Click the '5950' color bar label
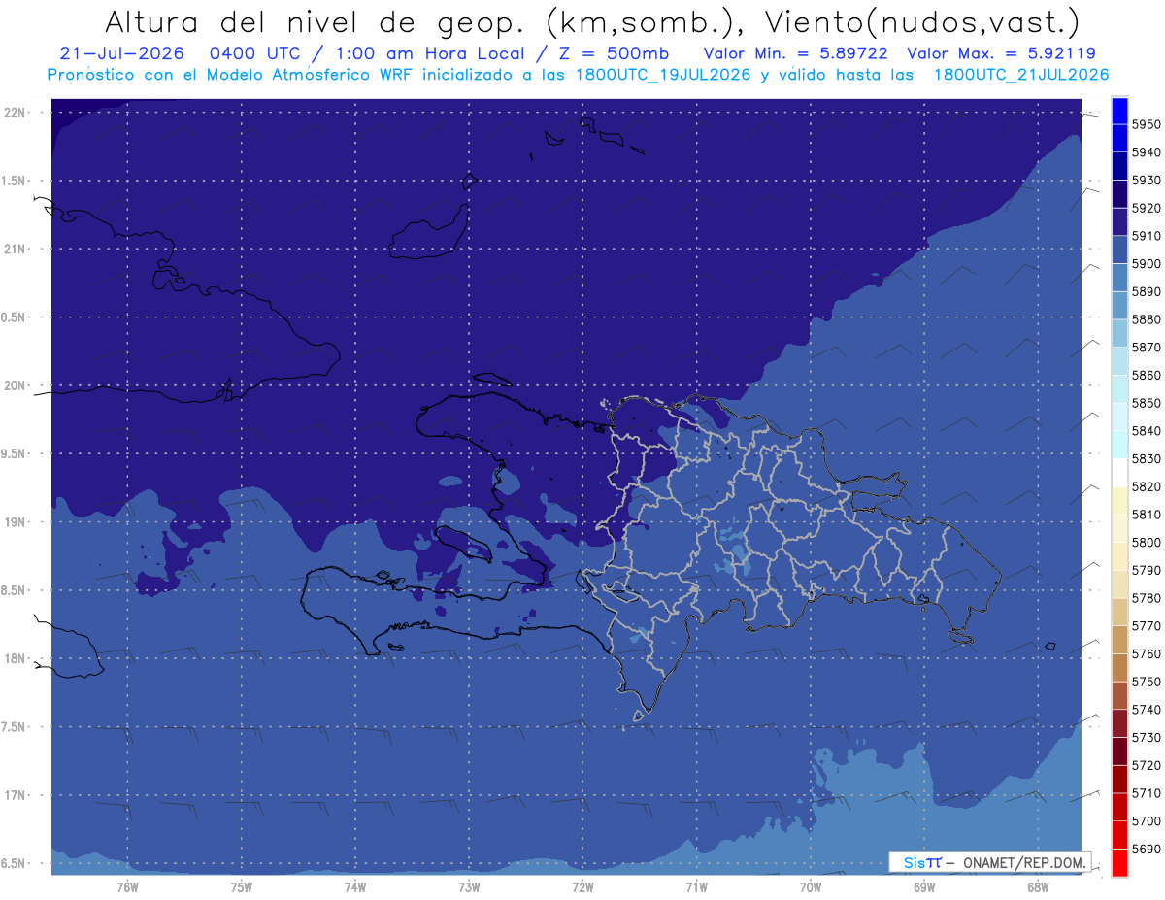Image resolution: width=1165 pixels, height=900 pixels. 1146,124
